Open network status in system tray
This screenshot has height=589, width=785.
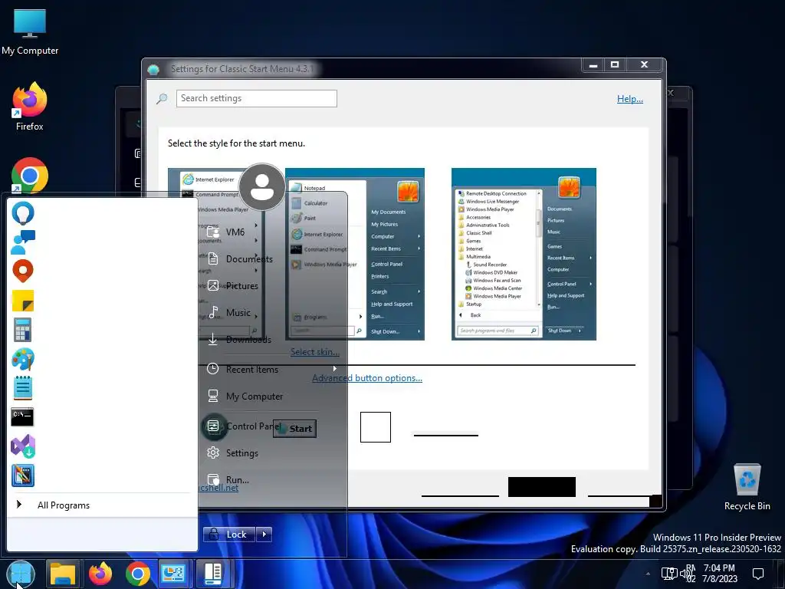tap(669, 574)
